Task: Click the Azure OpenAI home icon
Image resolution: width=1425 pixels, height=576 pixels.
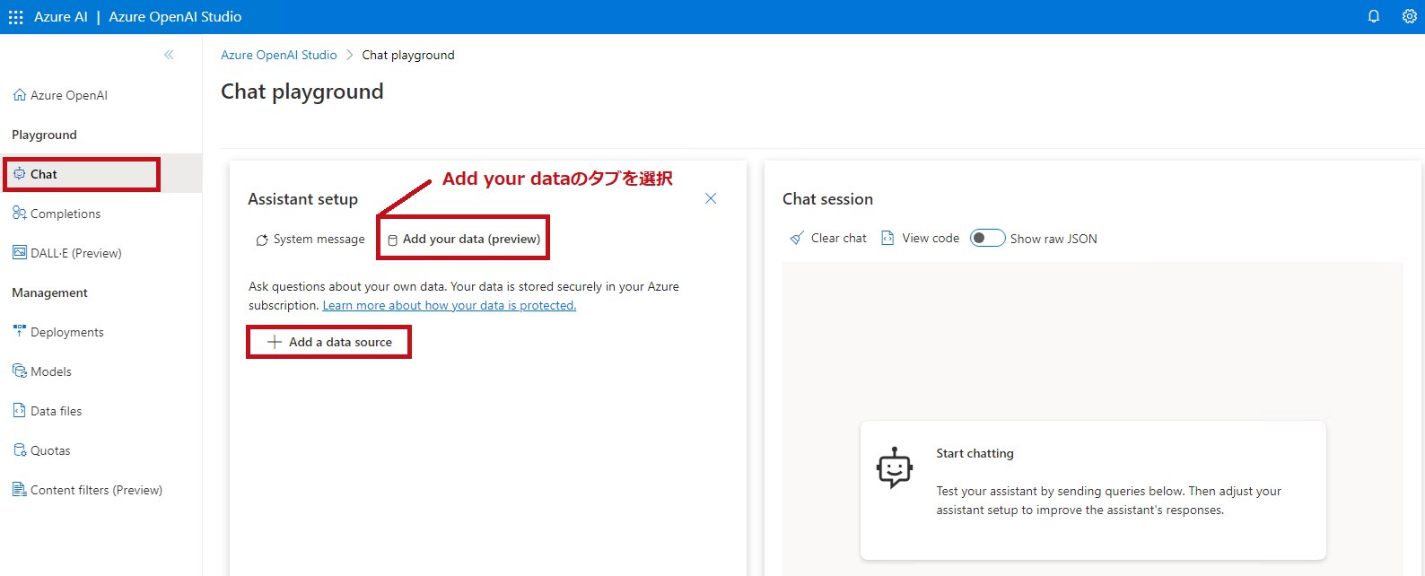Action: (20, 95)
